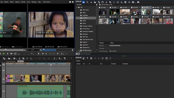Open the undo history dropdown arrow
This screenshot has width=174, height=98.
tap(46, 59)
